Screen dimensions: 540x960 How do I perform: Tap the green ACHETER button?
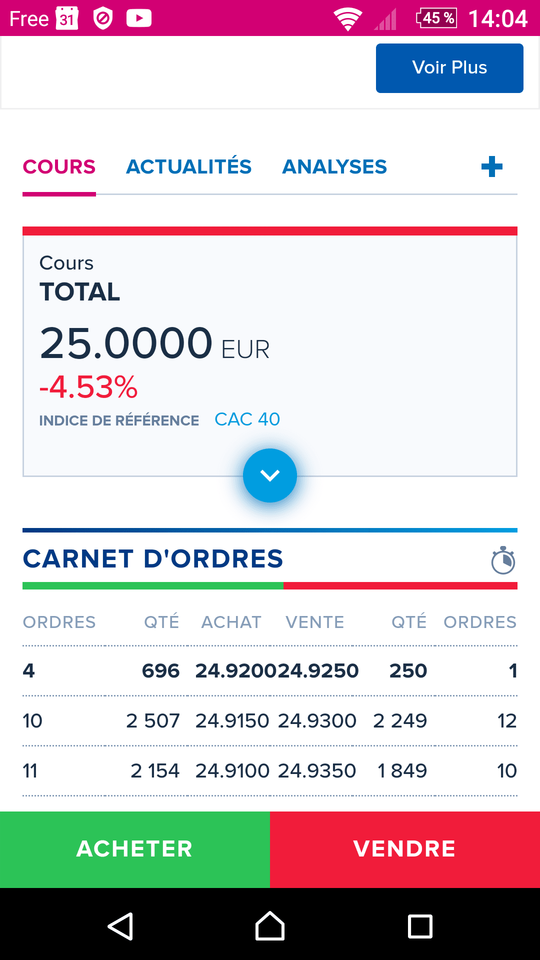(x=135, y=849)
